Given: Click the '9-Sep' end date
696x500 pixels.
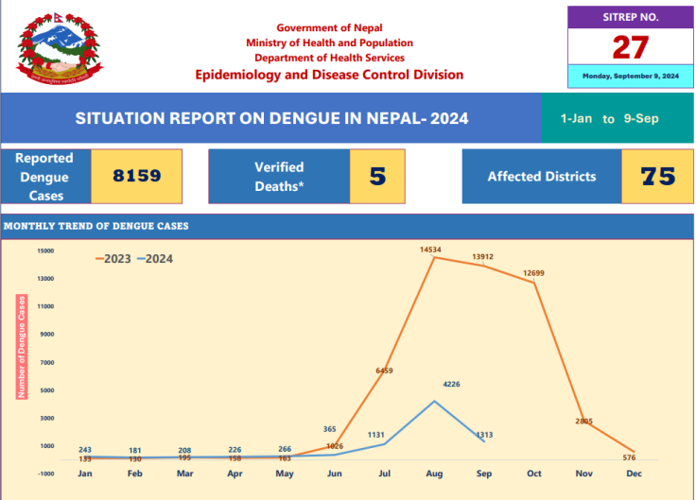Looking at the screenshot, I should (x=641, y=119).
